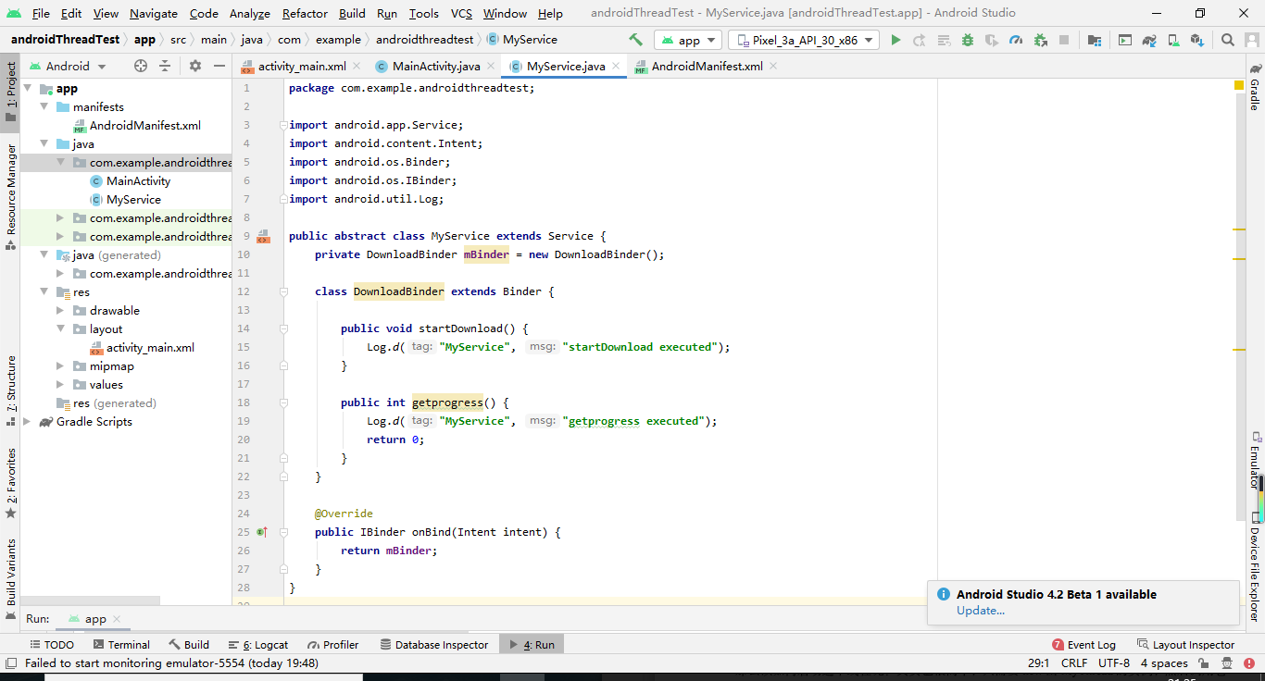Viewport: 1265px width, 681px height.
Task: Open Project panel gear options
Action: 195,66
